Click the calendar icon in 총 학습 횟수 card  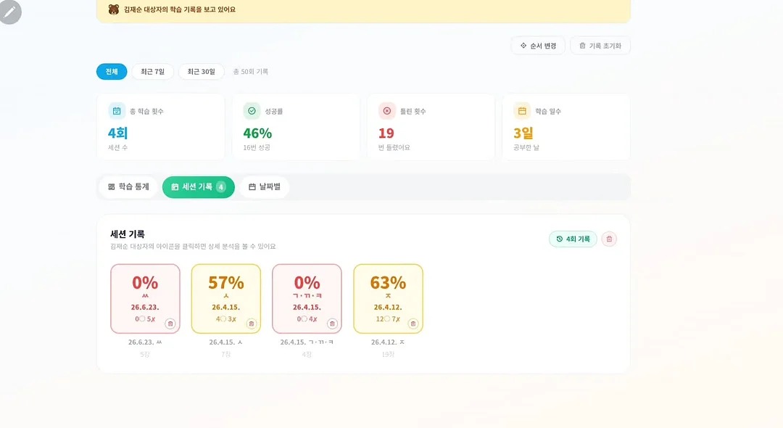pyautogui.click(x=116, y=111)
